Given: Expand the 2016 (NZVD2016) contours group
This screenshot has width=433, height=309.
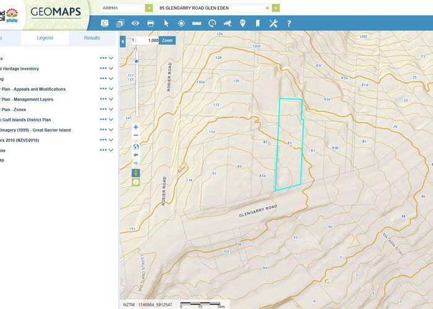Looking at the screenshot, I should click(x=111, y=140).
